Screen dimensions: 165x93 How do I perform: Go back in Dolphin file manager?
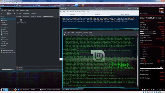coord(2,13)
